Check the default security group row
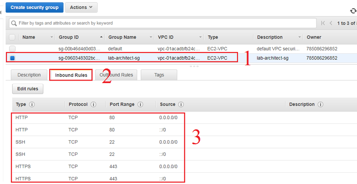357x184 pixels. click(12, 49)
